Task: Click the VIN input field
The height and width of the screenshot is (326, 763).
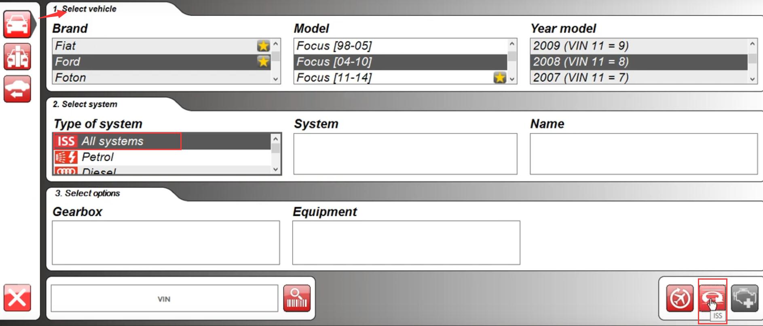Action: click(x=164, y=299)
